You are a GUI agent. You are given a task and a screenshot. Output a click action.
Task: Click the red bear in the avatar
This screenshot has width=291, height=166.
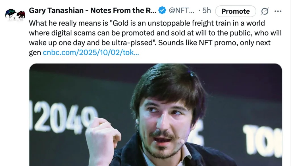pyautogui.click(x=21, y=14)
